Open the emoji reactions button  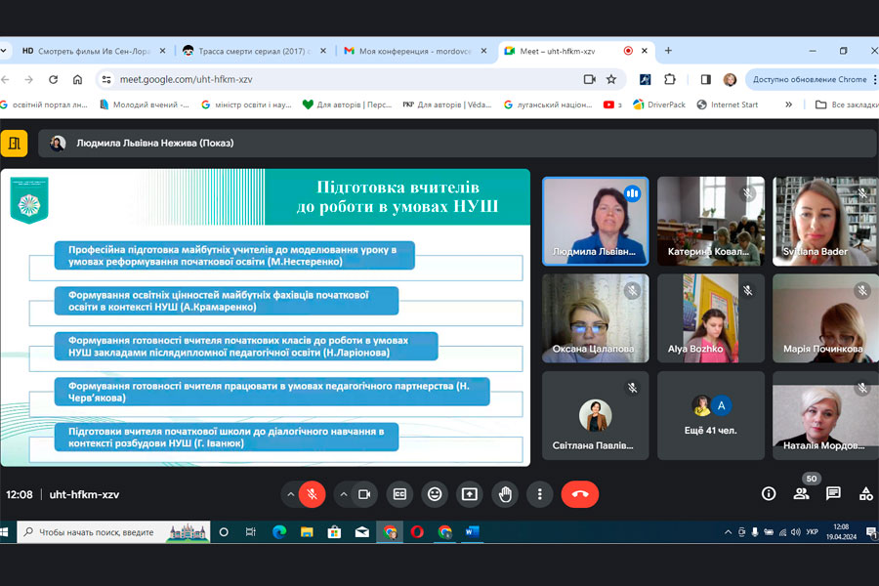point(435,494)
